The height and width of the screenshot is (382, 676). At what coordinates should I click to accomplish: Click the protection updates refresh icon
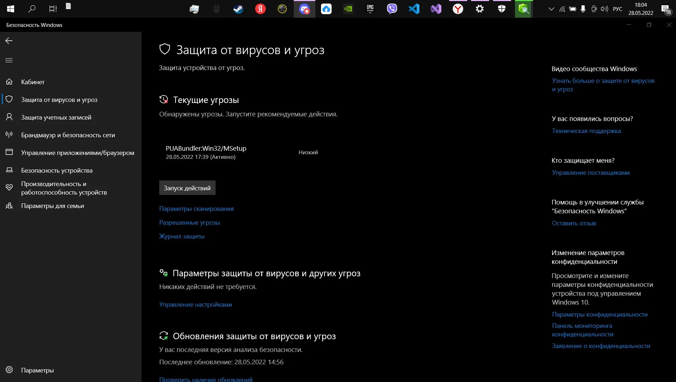click(164, 336)
